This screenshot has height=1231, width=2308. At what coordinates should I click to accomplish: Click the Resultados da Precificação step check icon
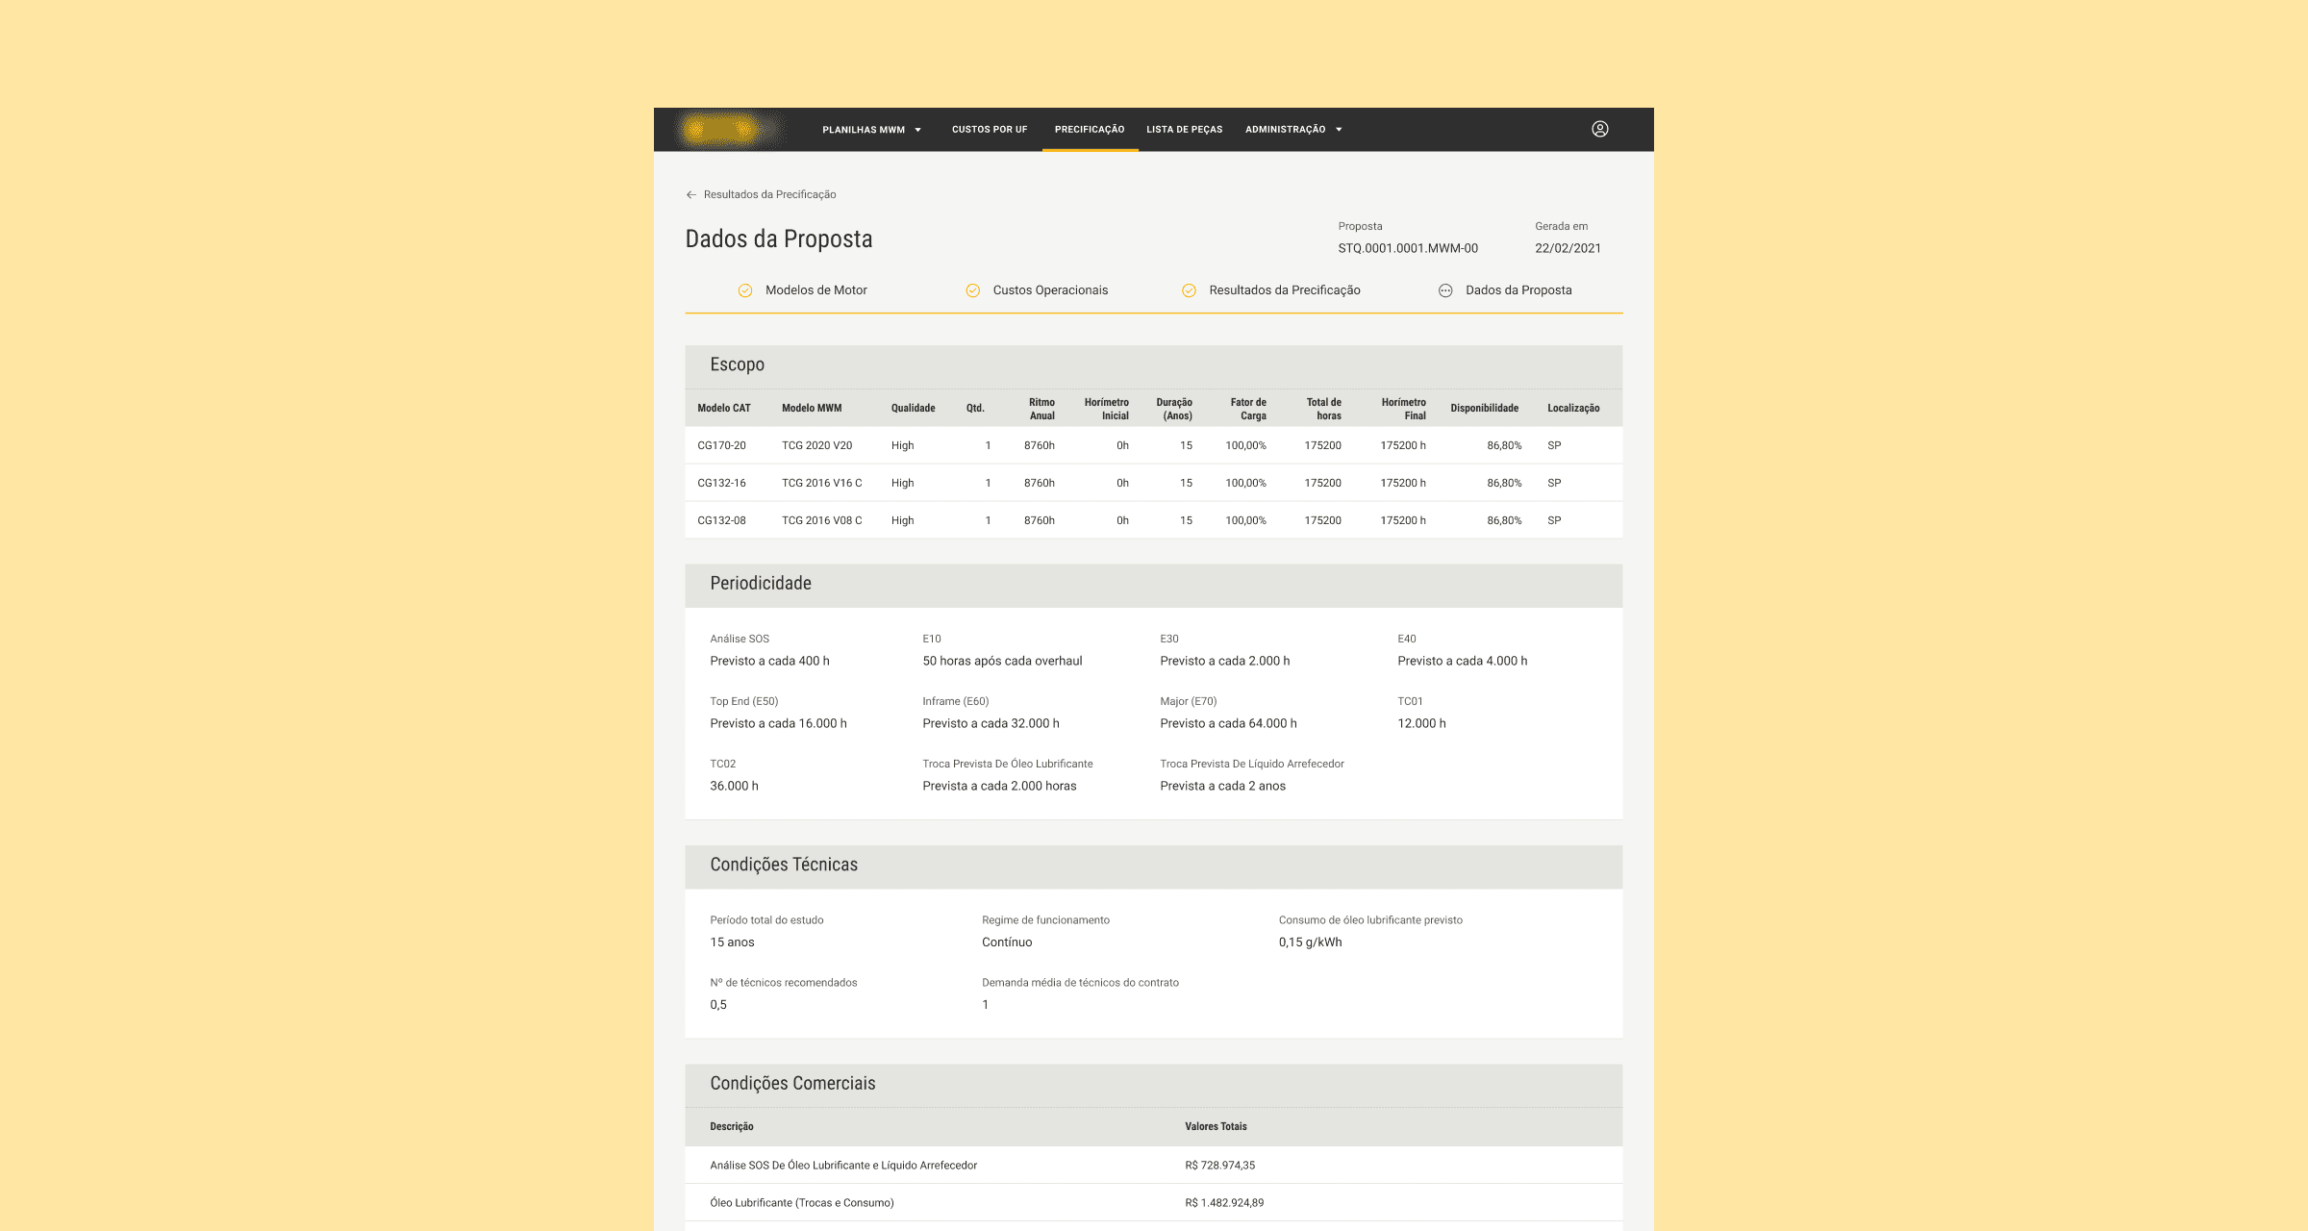[x=1189, y=290]
